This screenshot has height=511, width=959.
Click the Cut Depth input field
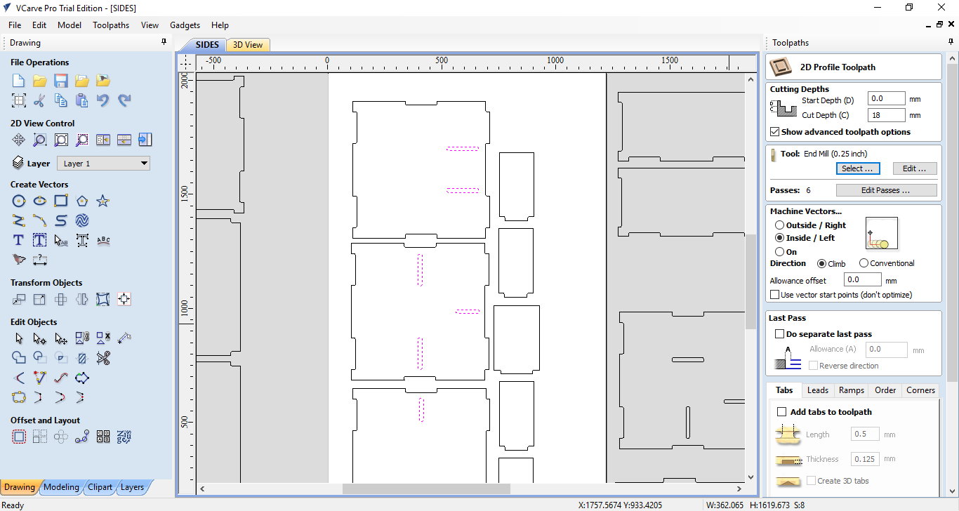tap(886, 115)
